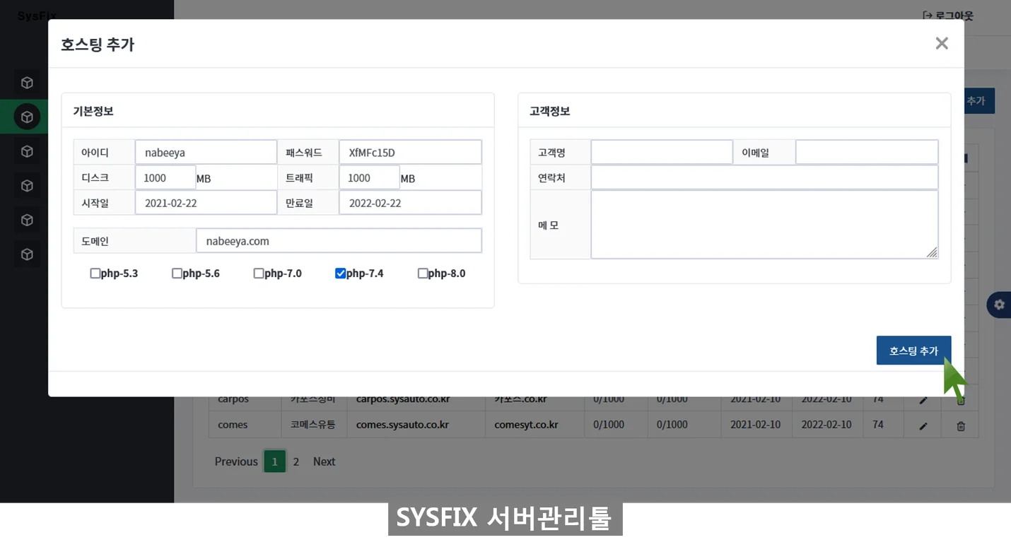The height and width of the screenshot is (547, 1011).
Task: Click the 2021-02-10 start date in comes row
Action: click(755, 425)
